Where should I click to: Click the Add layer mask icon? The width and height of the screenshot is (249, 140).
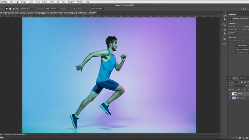point(240,138)
